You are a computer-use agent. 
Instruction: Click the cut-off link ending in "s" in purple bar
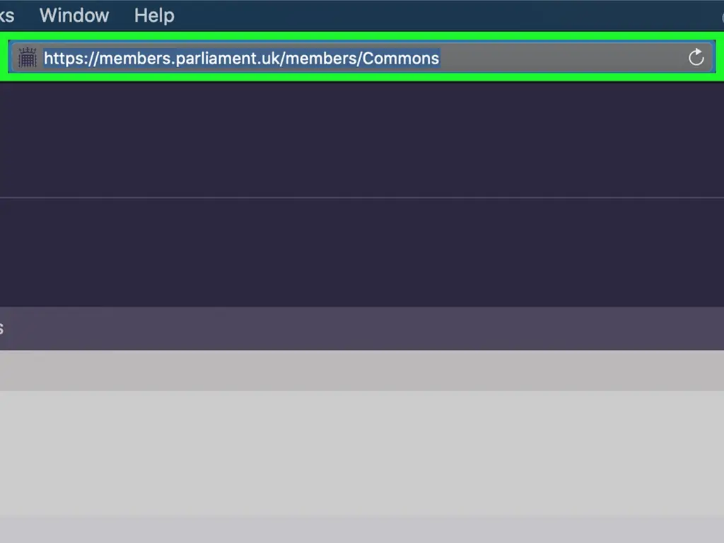pos(2,329)
